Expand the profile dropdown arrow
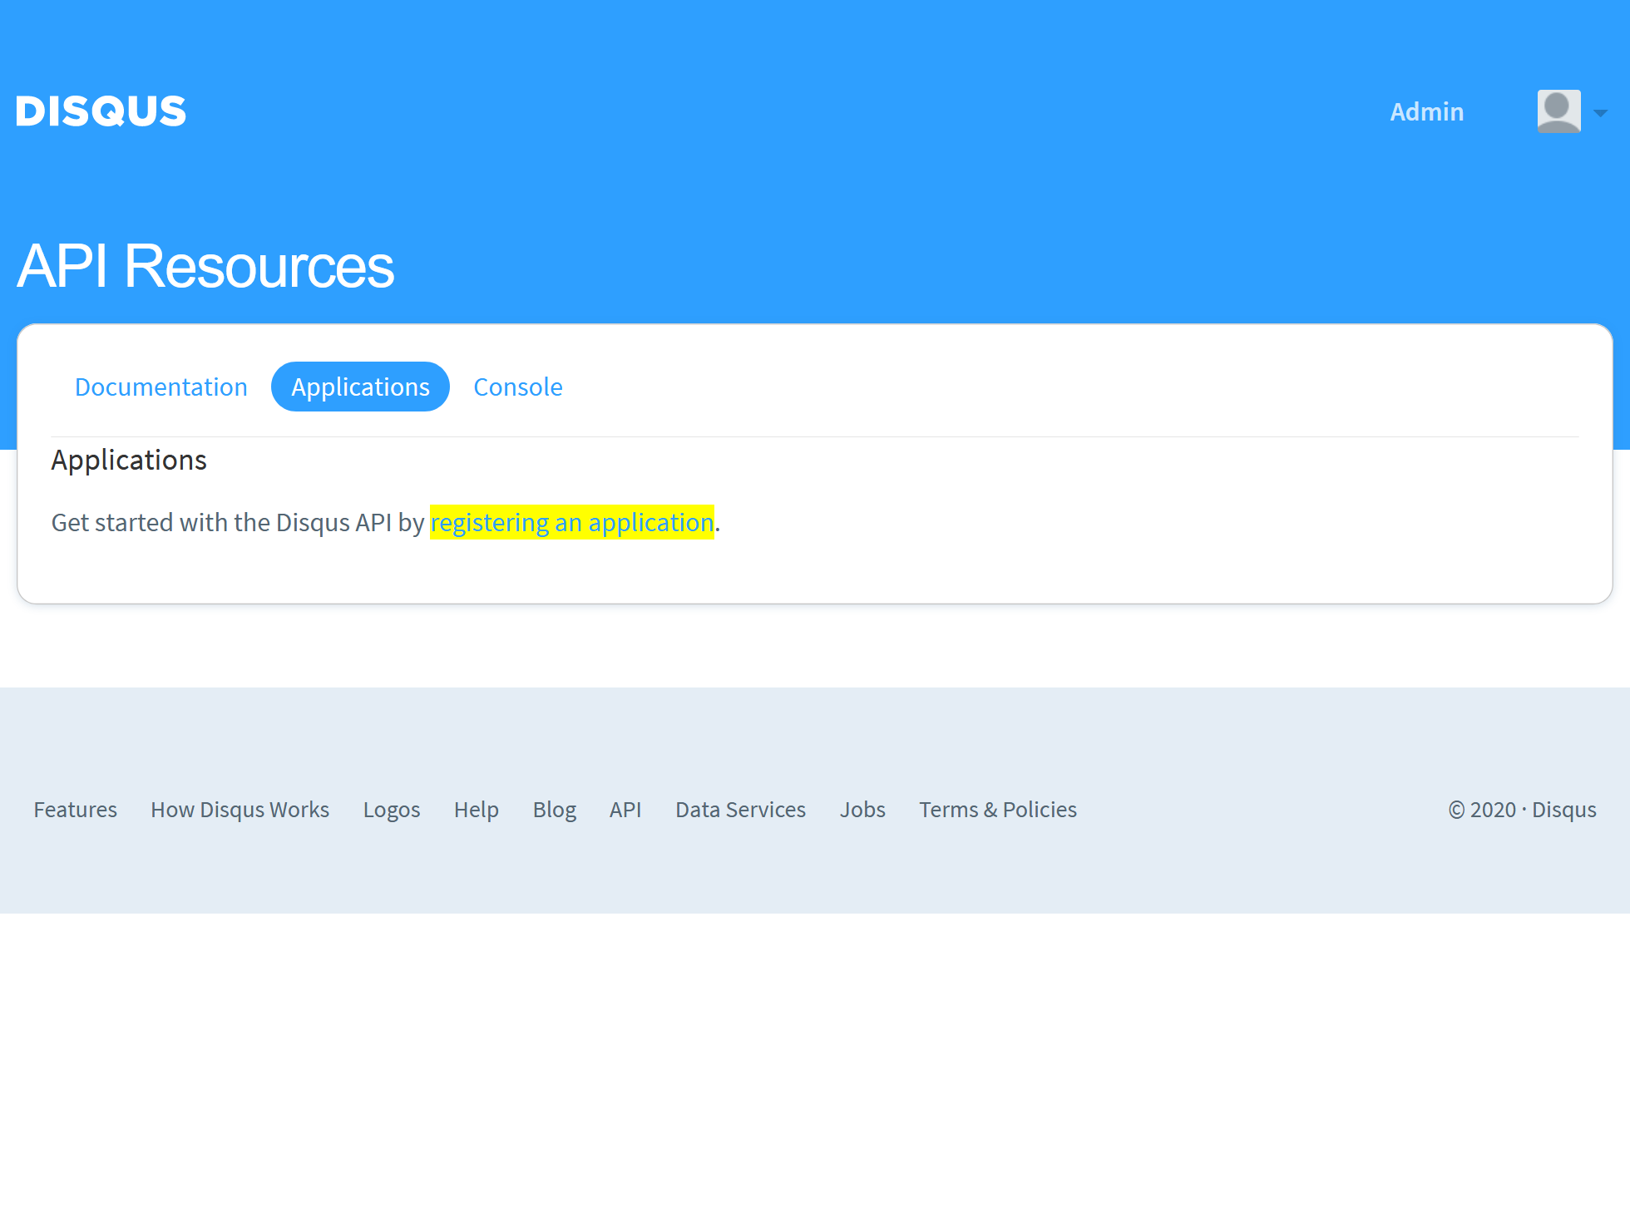Screen dimensions: 1630x1222 click(1600, 113)
